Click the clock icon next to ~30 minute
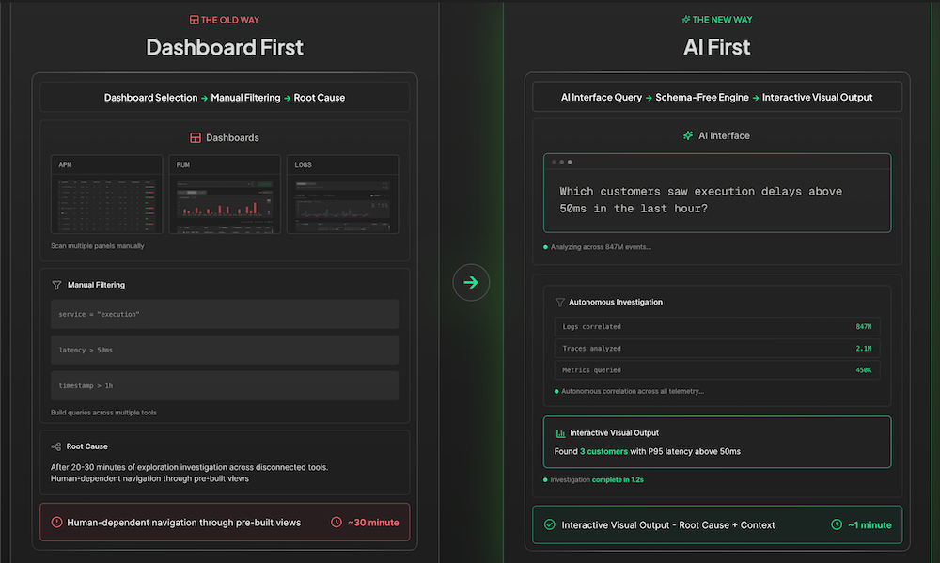 click(337, 523)
